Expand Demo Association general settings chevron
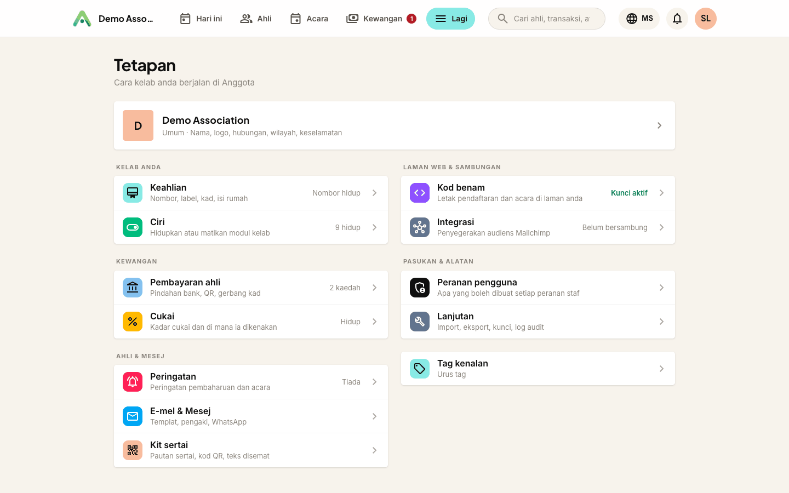Viewport: 789px width, 493px height. pos(659,125)
